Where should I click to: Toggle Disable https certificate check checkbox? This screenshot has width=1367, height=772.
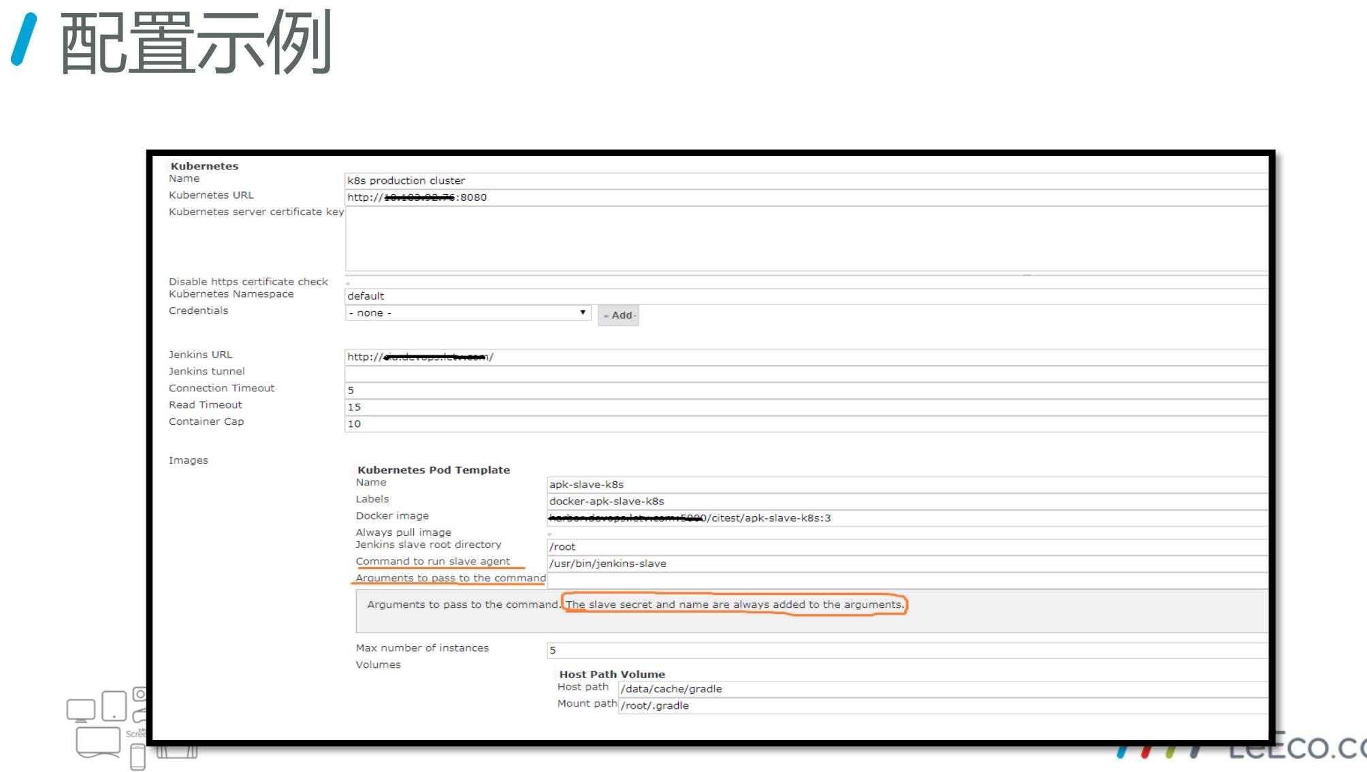(x=348, y=283)
